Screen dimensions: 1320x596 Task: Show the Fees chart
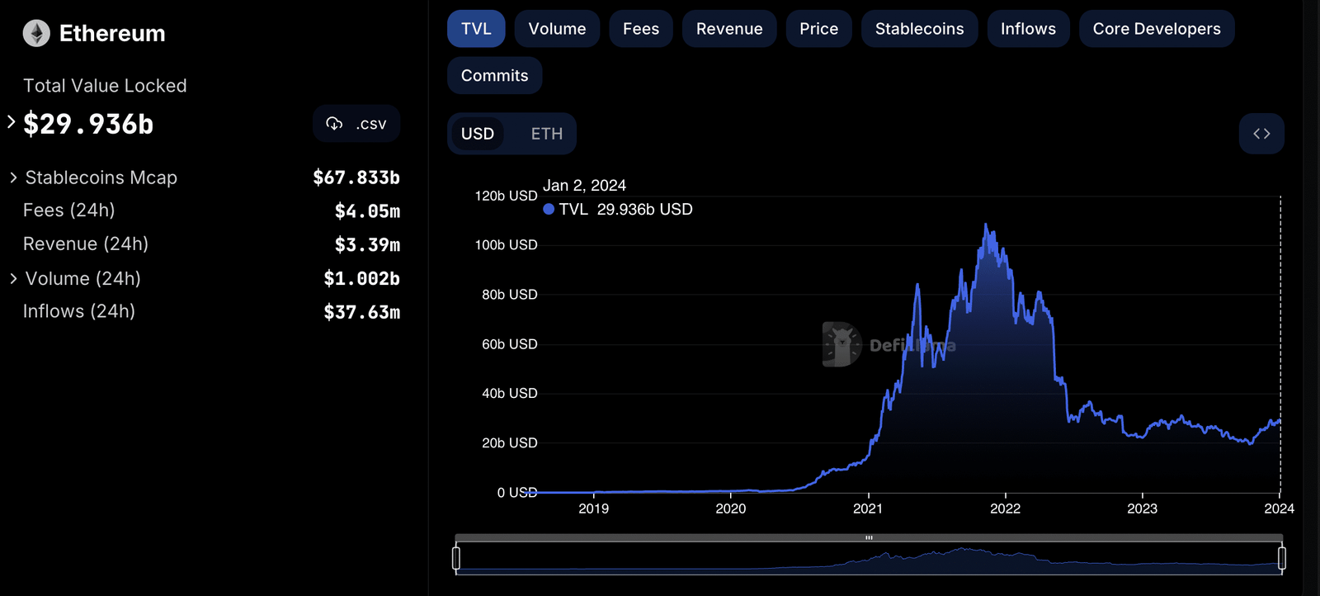coord(641,29)
